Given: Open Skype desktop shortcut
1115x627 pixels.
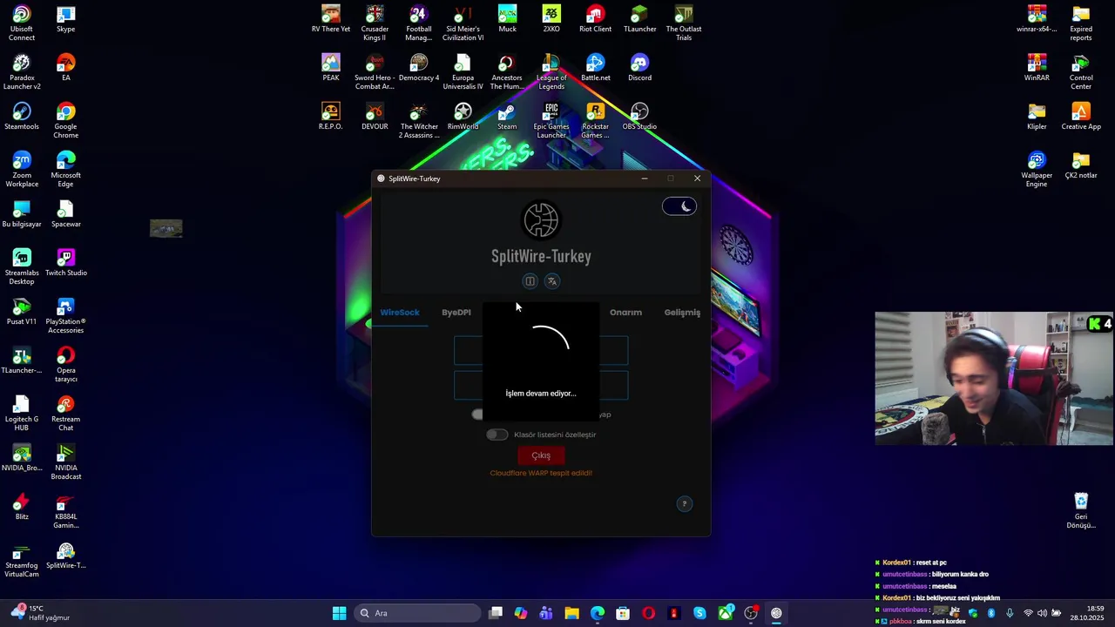Looking at the screenshot, I should (65, 19).
